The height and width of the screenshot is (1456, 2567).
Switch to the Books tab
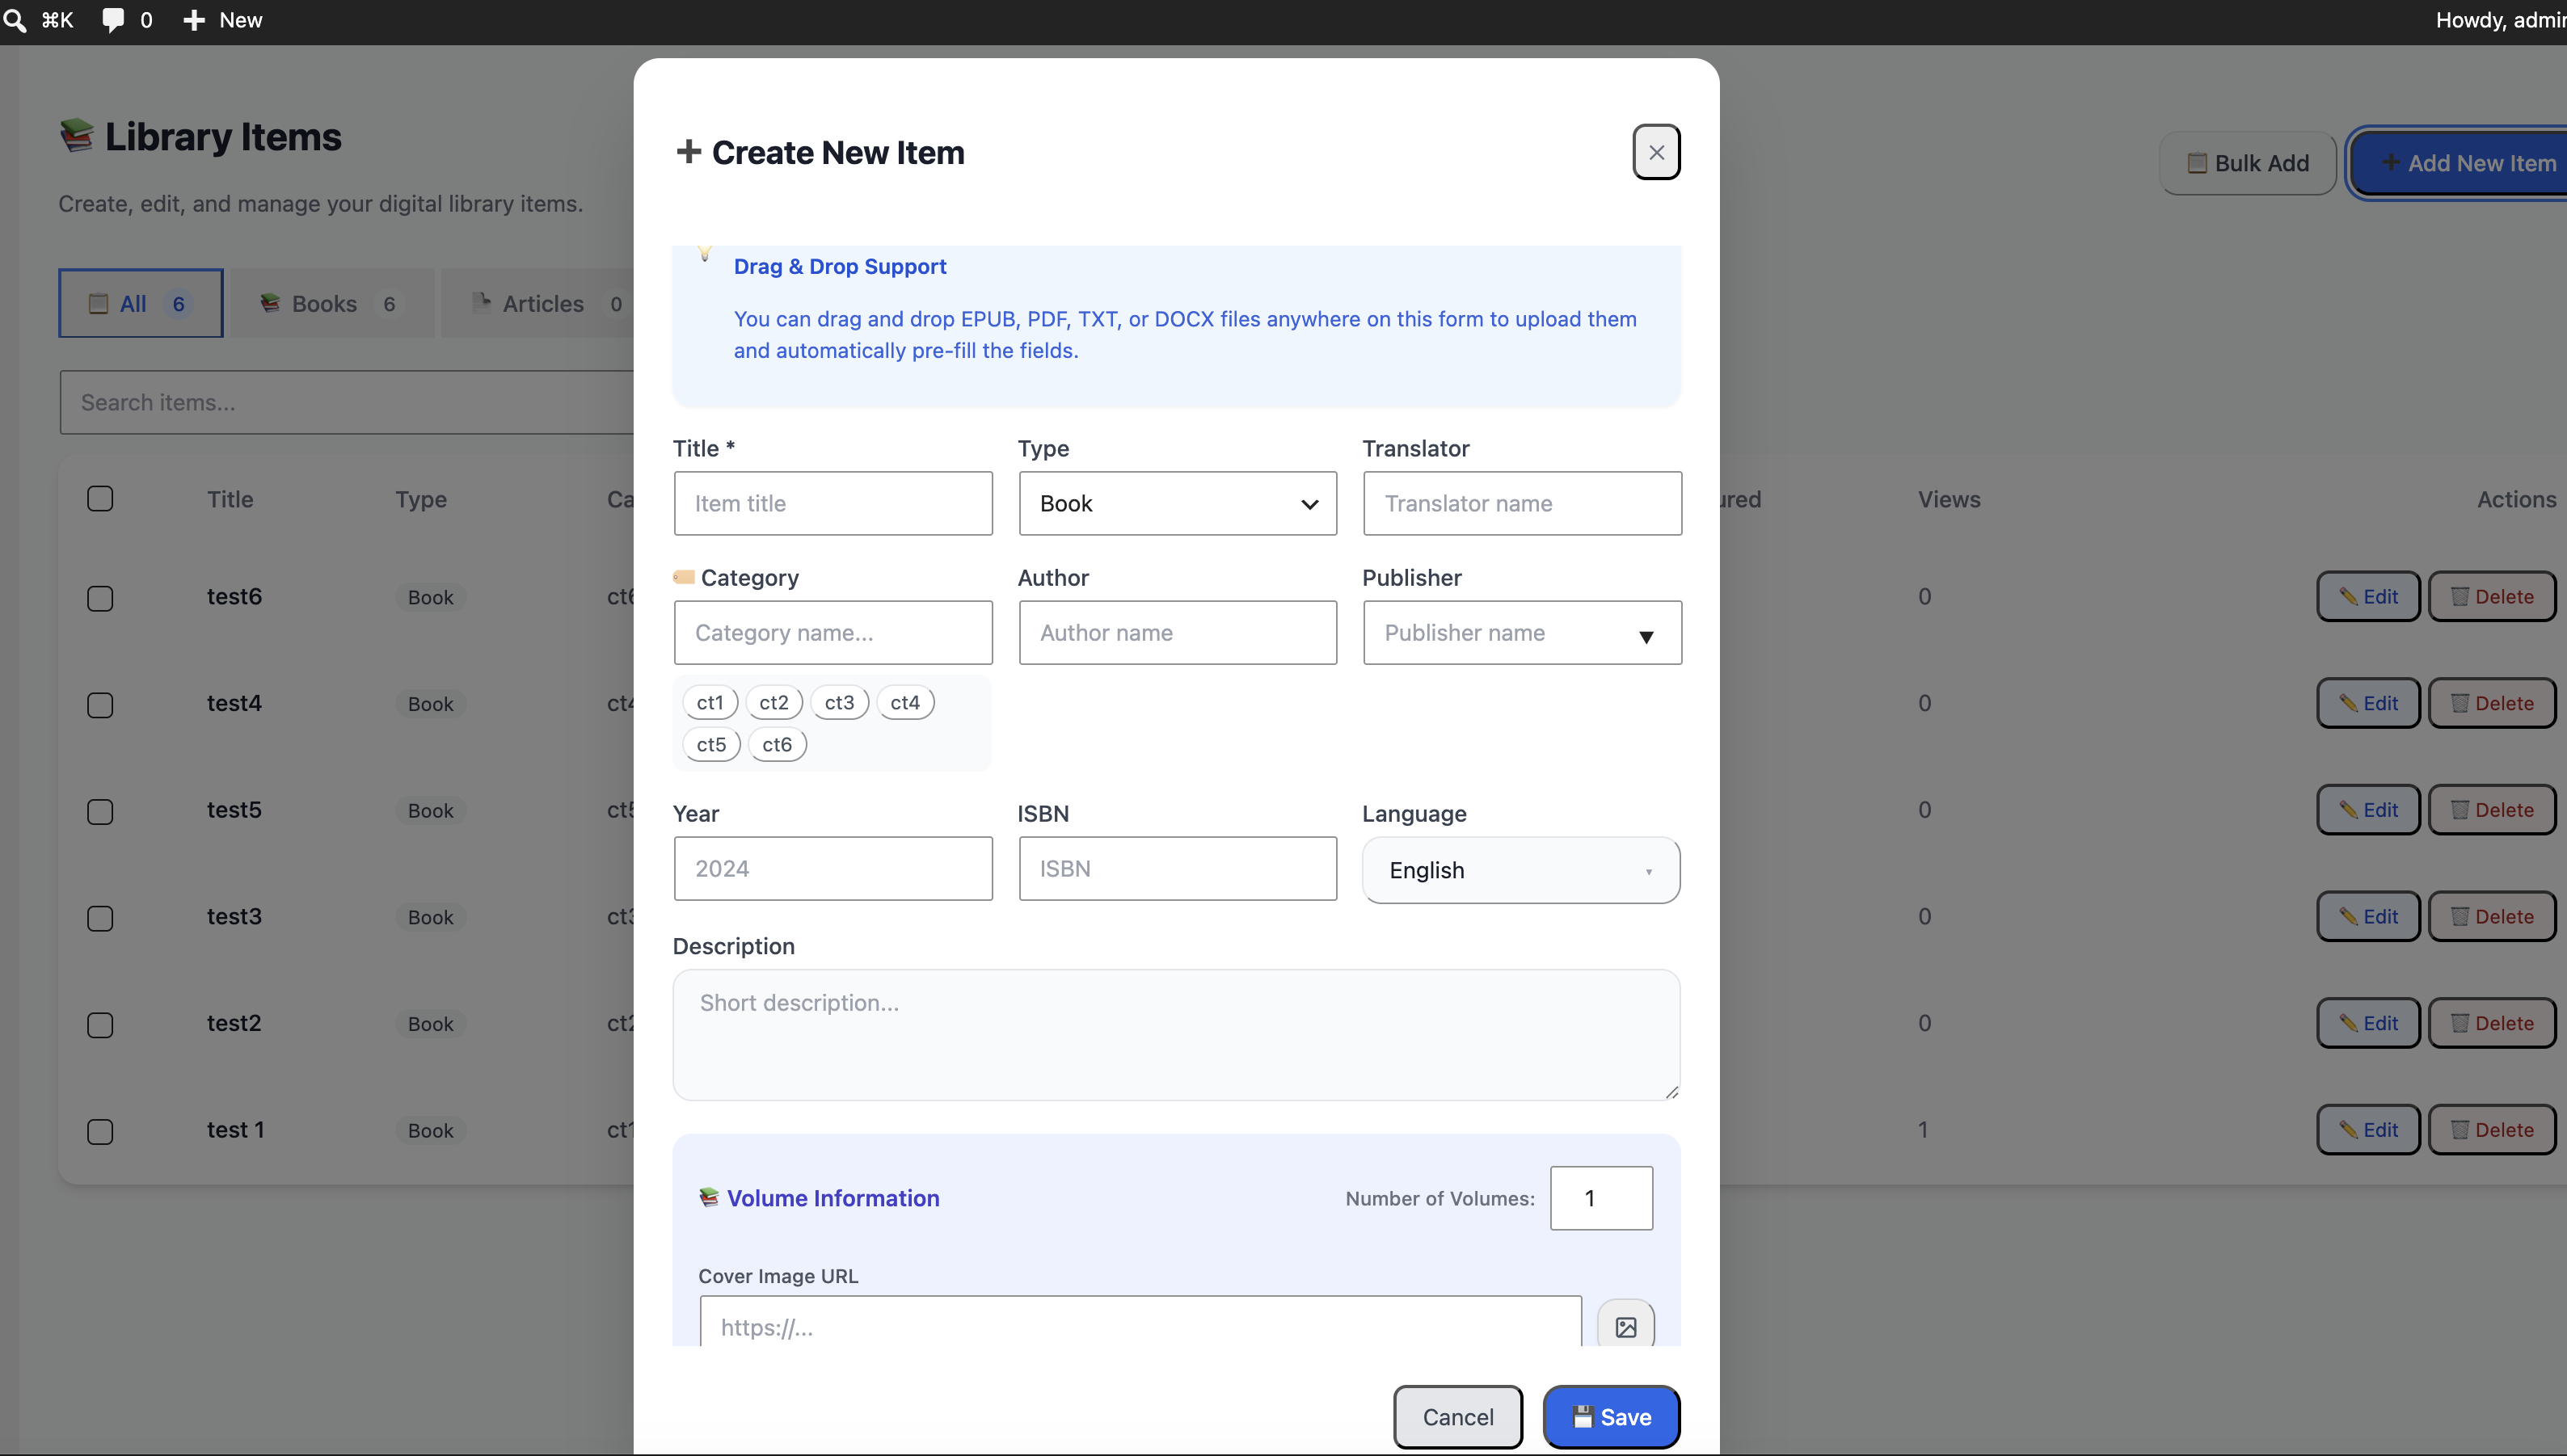point(331,303)
